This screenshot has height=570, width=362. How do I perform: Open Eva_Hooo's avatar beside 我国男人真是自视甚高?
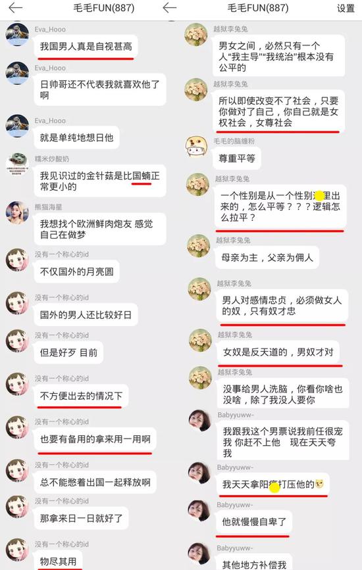[17, 34]
